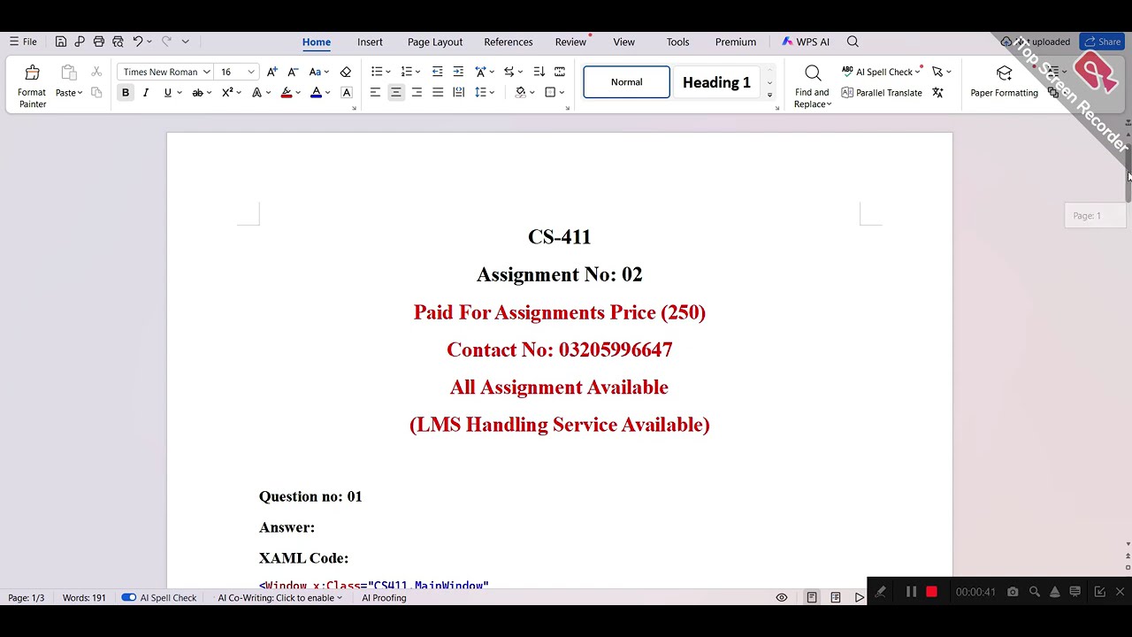Screen dimensions: 1132x637
Task: Click the character border A icon
Action: [x=347, y=92]
